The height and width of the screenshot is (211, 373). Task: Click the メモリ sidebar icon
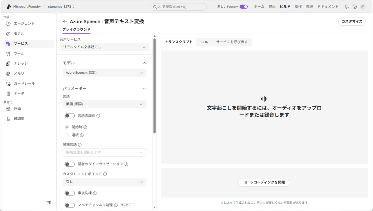click(8, 74)
